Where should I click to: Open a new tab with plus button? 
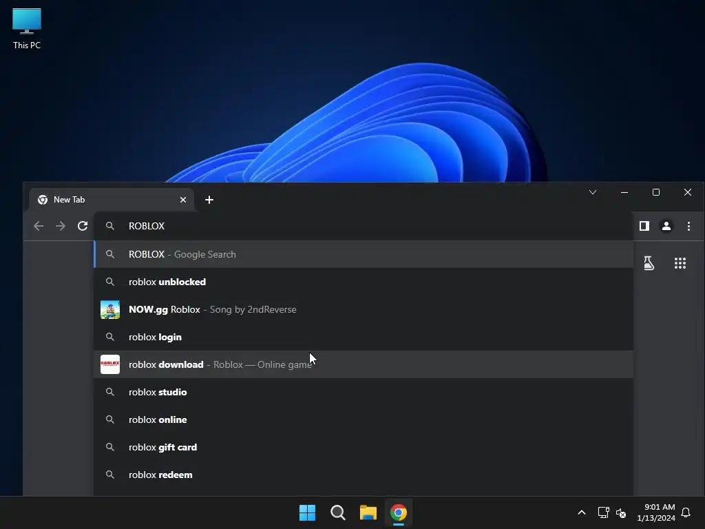[209, 200]
